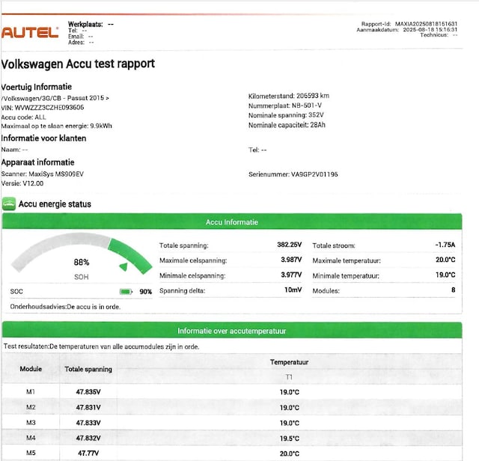Image resolution: width=479 pixels, height=461 pixels.
Task: Click the 'Informatie voor klanten' heading
Action: (43, 138)
